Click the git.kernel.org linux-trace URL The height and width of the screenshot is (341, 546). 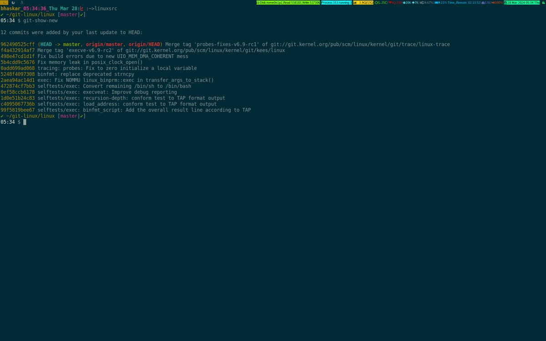coord(360,44)
